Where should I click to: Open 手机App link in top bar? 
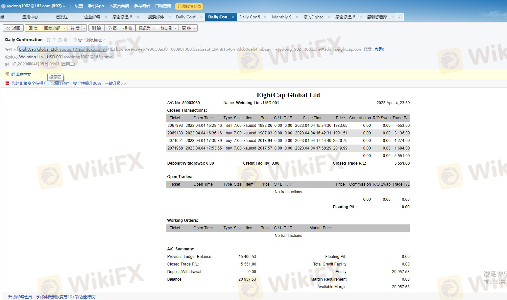96,6
